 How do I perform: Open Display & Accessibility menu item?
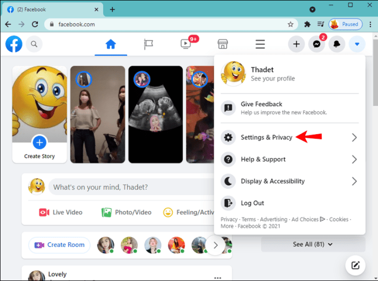[x=290, y=181]
